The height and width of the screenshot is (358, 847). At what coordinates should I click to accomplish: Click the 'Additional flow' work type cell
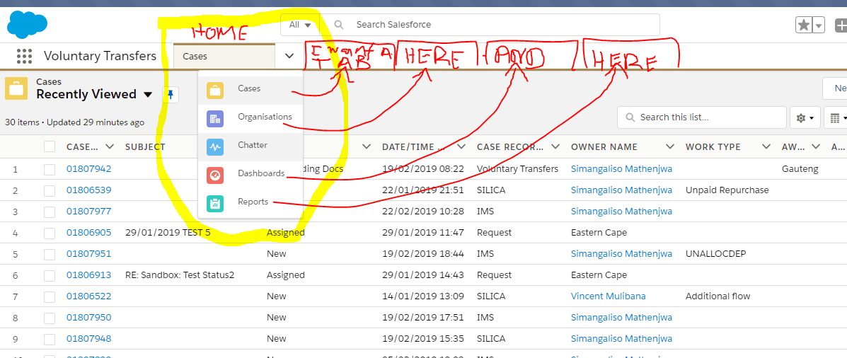point(718,296)
